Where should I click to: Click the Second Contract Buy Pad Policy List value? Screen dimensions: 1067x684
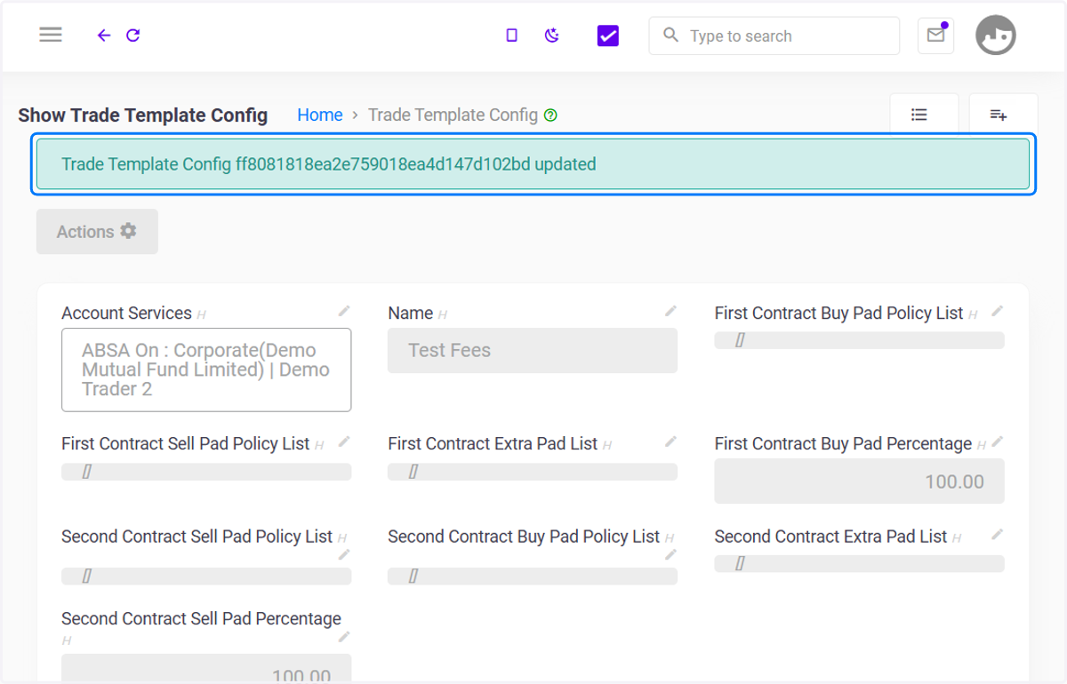point(533,577)
